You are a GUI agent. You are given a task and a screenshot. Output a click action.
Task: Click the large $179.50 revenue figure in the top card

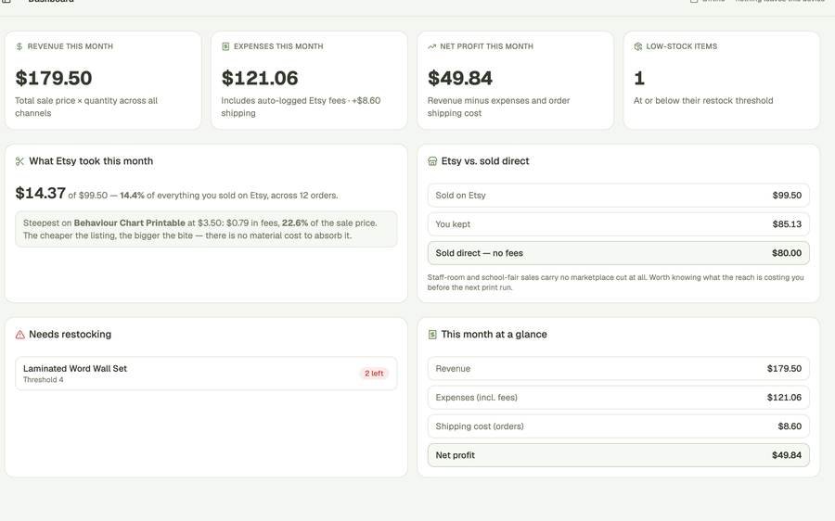point(54,78)
